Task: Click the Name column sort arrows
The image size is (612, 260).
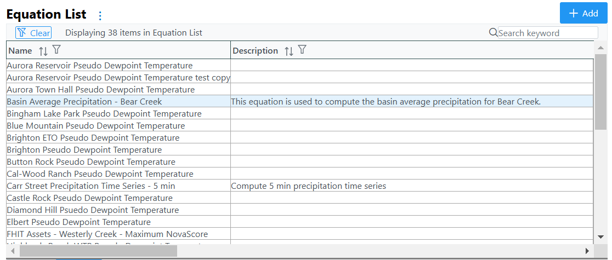Action: point(43,51)
